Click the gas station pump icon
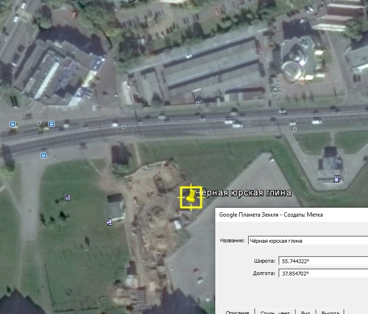 click(x=337, y=179)
